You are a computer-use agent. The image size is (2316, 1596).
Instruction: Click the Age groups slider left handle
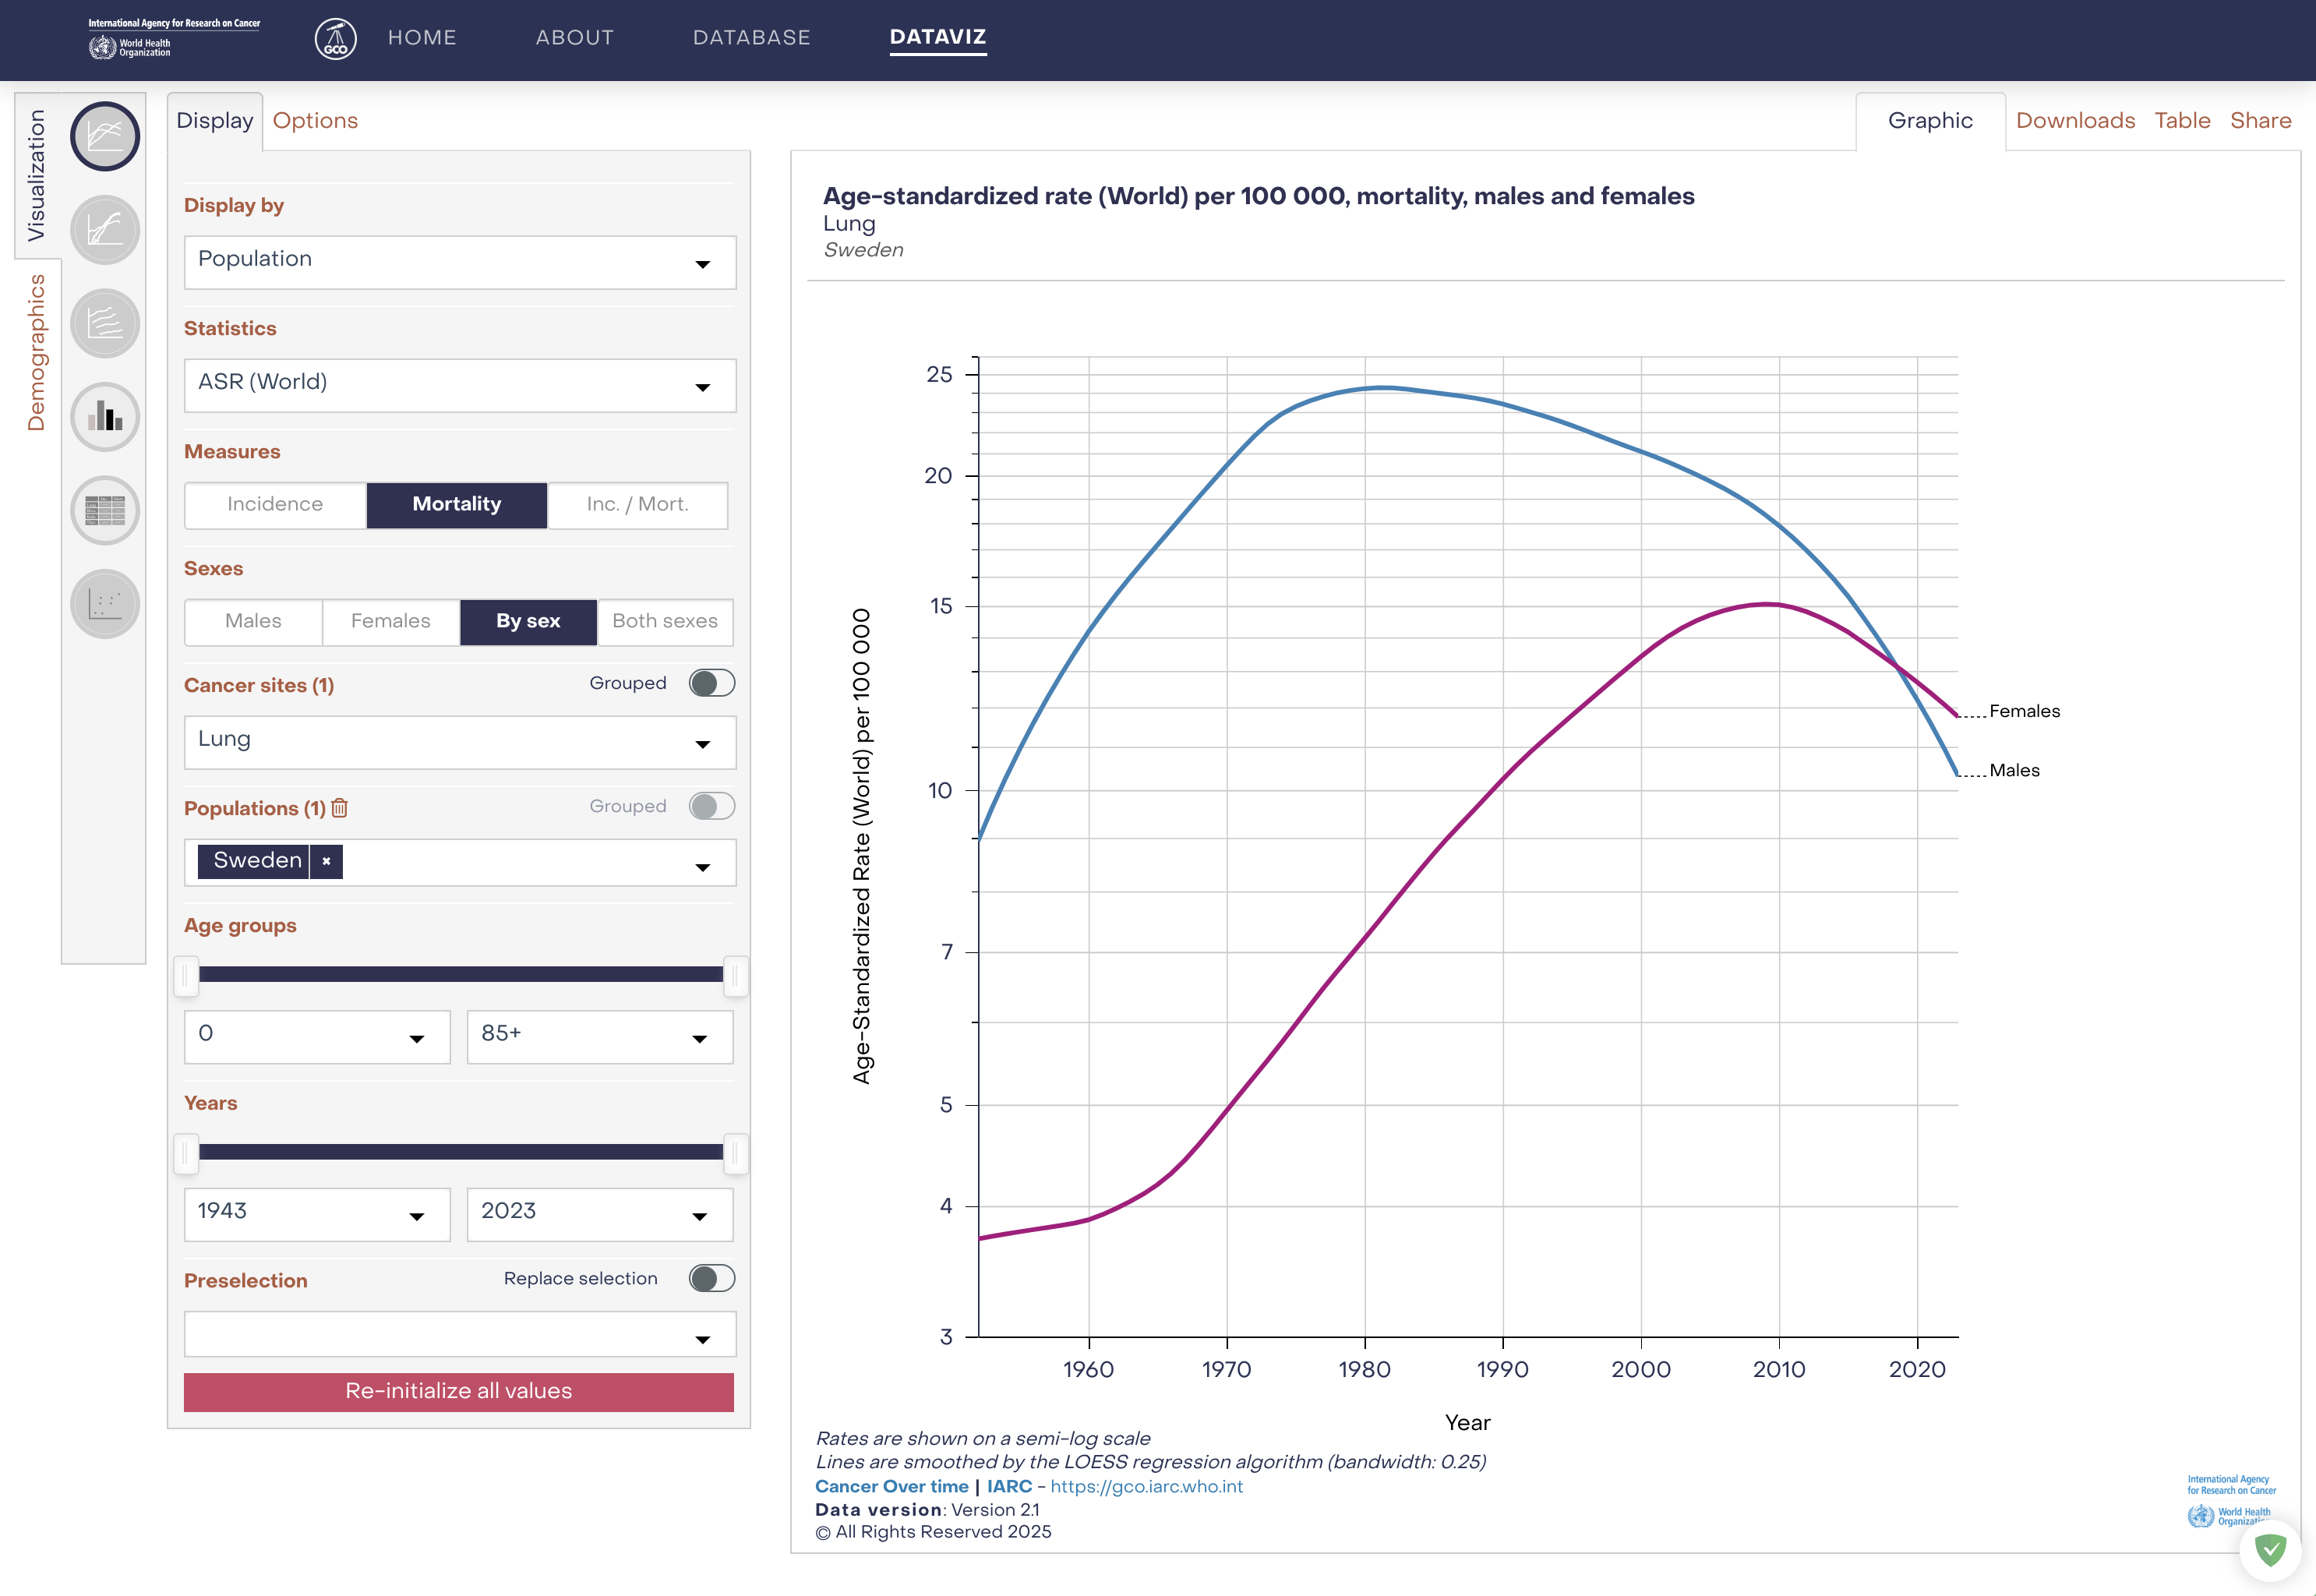click(186, 975)
